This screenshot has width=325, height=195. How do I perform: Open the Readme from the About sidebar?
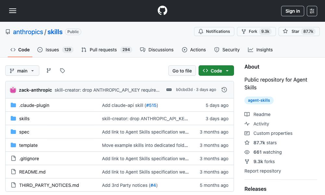(262, 114)
